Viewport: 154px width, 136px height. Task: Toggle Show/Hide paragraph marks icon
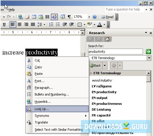coord(69,17)
